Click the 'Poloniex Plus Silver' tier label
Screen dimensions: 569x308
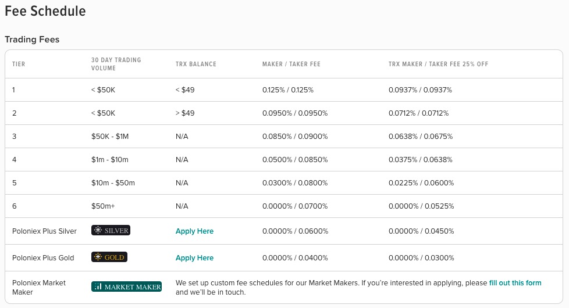coord(44,231)
